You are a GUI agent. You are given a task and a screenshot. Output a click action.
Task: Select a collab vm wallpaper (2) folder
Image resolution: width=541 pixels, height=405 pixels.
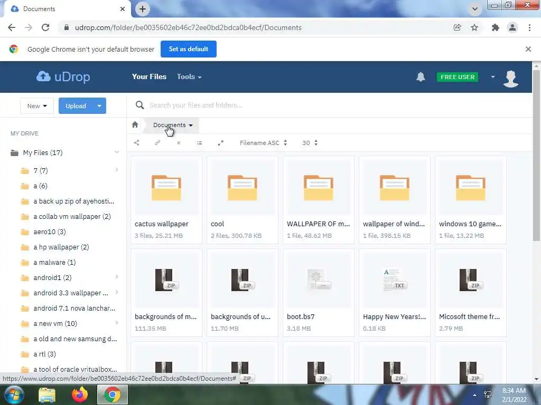point(72,217)
